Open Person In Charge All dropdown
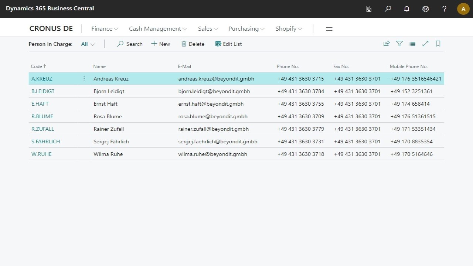Image resolution: width=473 pixels, height=266 pixels. point(88,44)
